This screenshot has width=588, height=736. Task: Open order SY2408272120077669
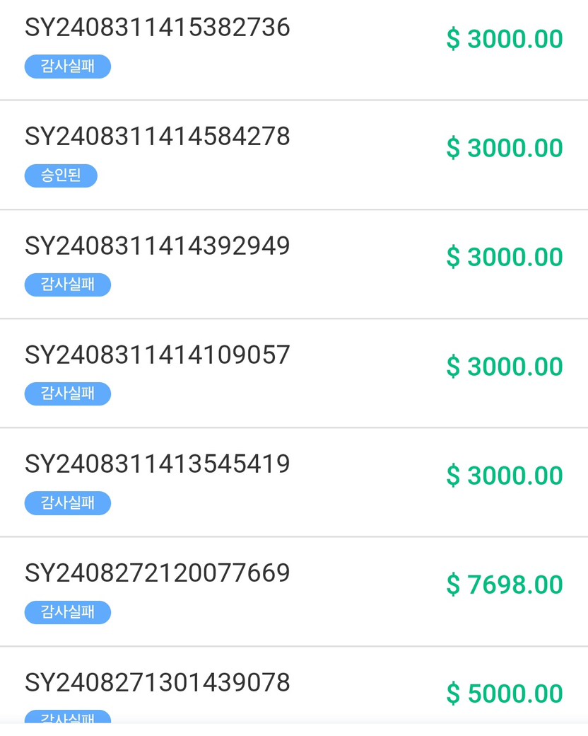158,573
